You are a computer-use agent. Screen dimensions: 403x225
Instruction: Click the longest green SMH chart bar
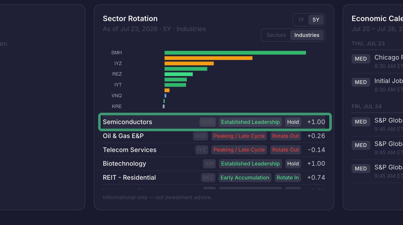point(235,53)
